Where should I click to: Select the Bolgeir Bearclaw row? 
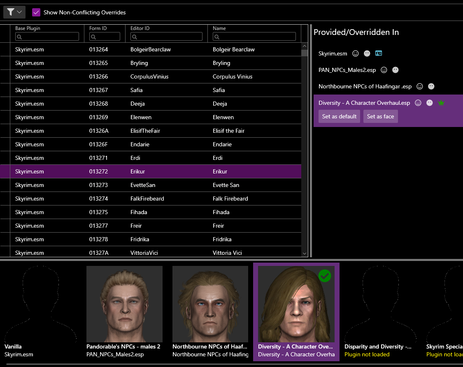point(151,50)
